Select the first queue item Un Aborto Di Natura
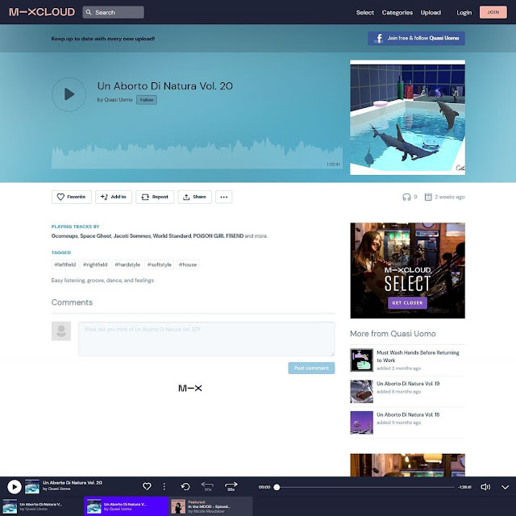This screenshot has width=516, height=516. click(x=42, y=506)
